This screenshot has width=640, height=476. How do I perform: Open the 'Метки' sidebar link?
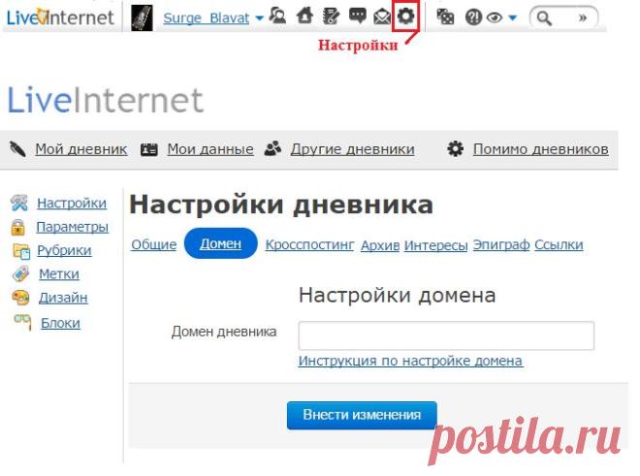(59, 274)
